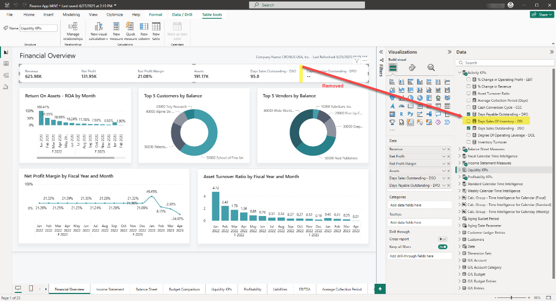Click the Undo arrow in title bar
The width and height of the screenshot is (556, 301).
16,6
